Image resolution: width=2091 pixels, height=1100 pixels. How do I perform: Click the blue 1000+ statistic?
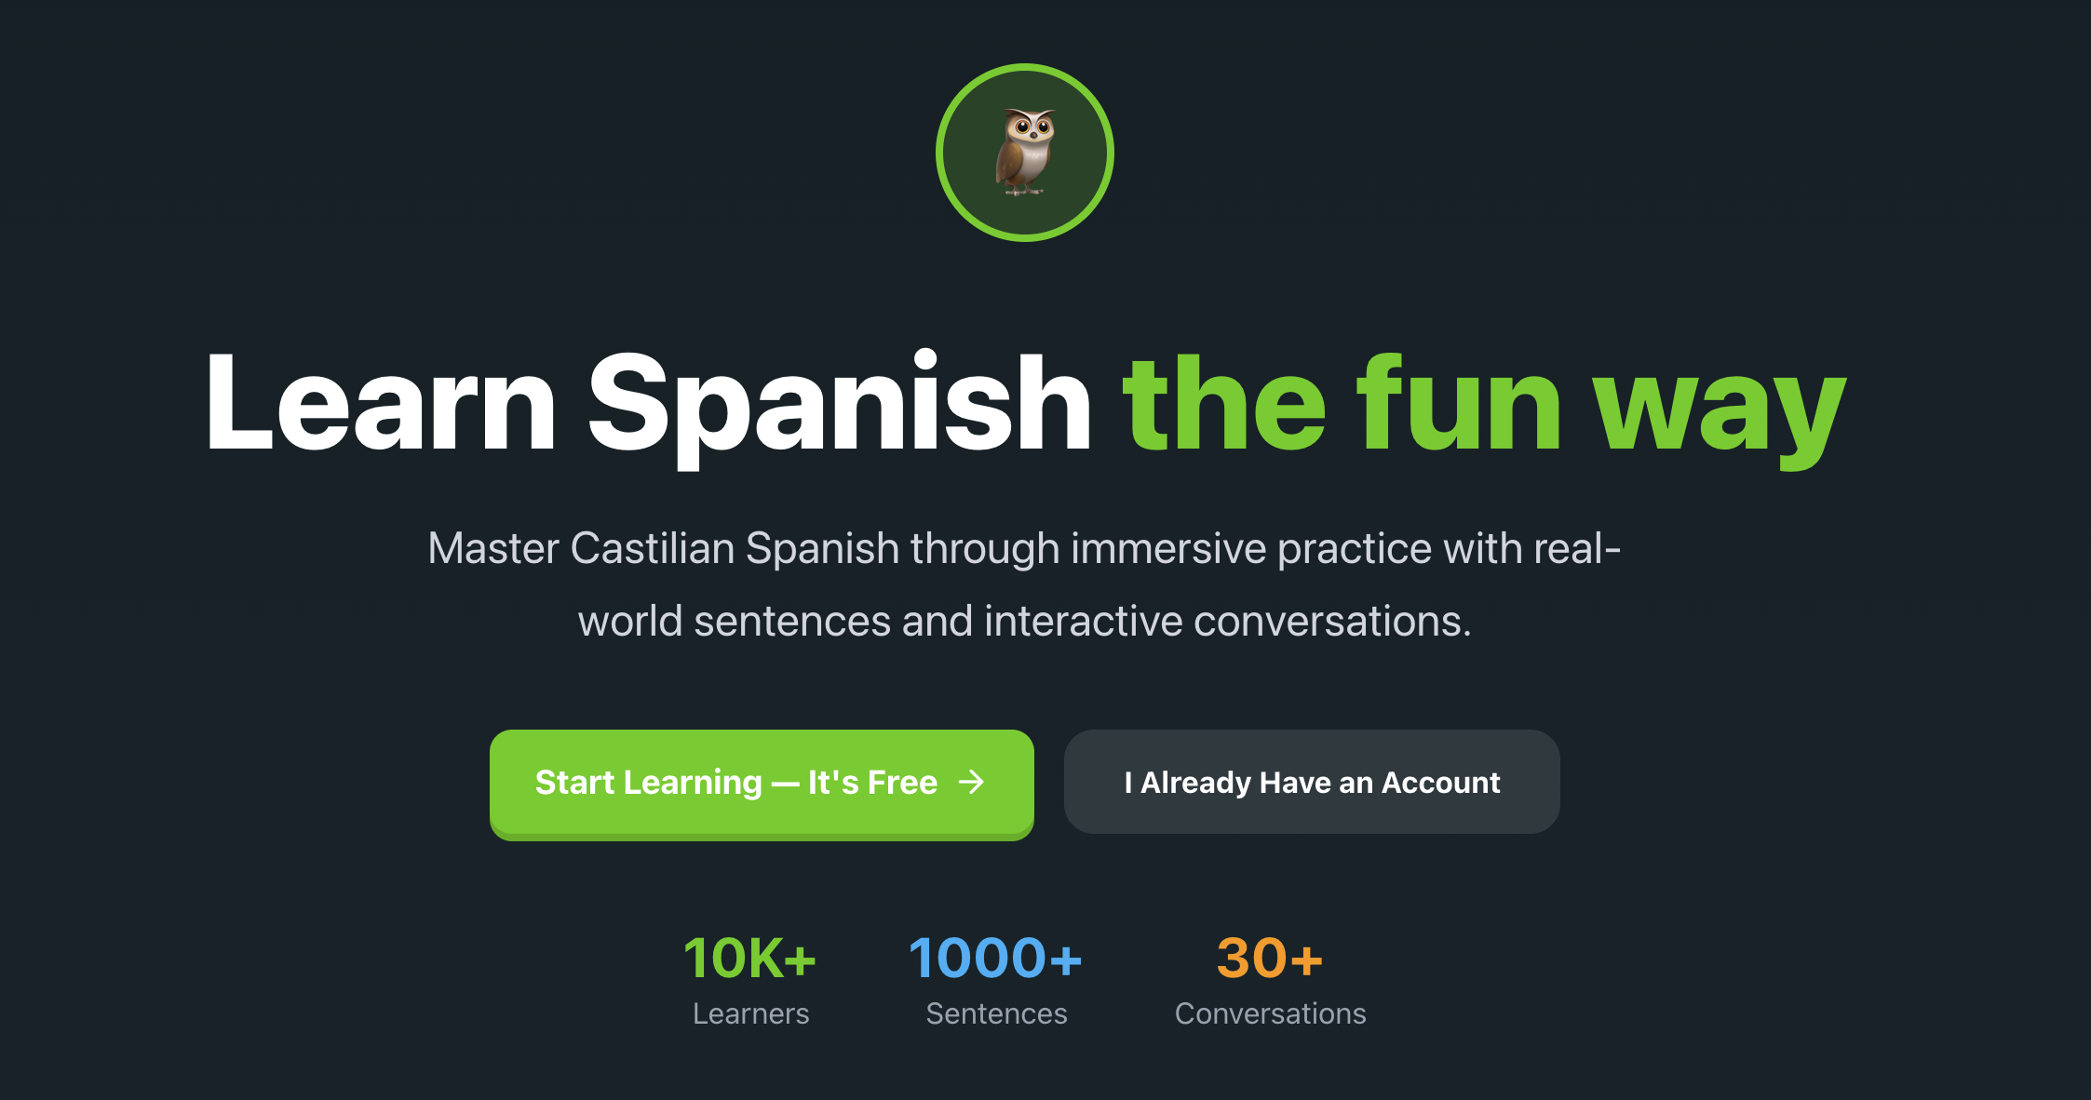[x=995, y=959]
